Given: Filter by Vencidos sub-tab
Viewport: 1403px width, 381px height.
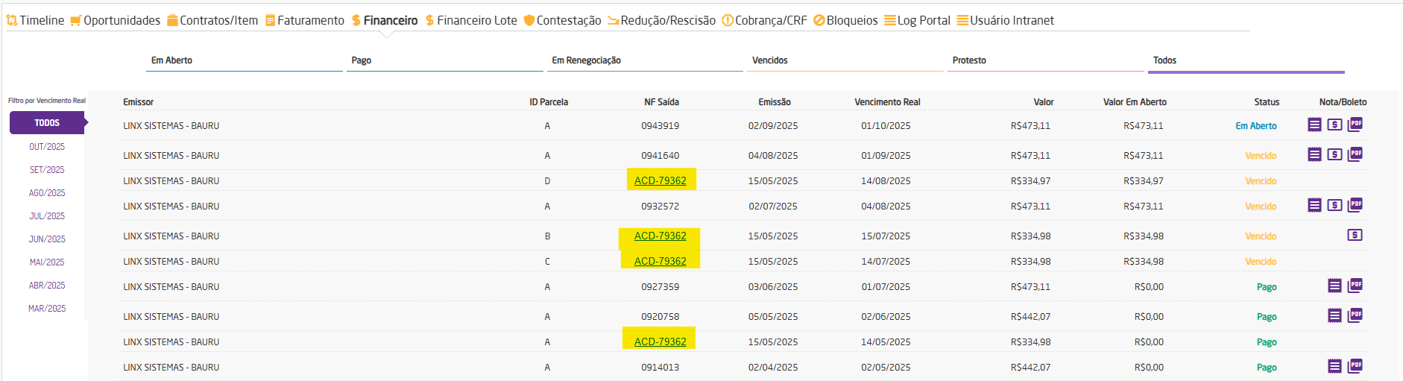Looking at the screenshot, I should (x=845, y=60).
